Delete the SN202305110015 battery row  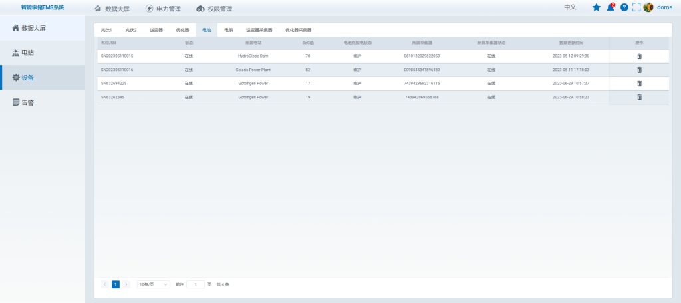(639, 56)
